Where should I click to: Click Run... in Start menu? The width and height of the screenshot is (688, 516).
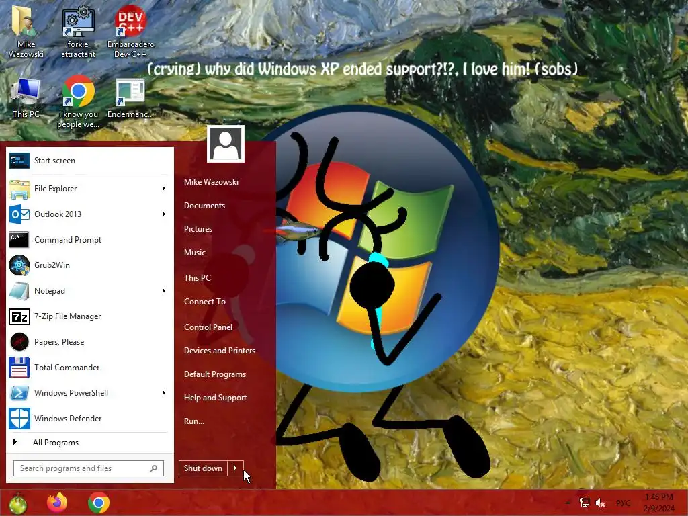pos(194,421)
